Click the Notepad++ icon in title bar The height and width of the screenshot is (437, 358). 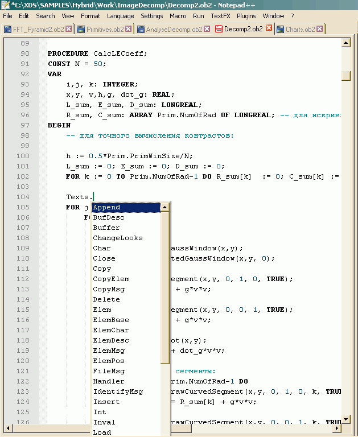[5, 5]
